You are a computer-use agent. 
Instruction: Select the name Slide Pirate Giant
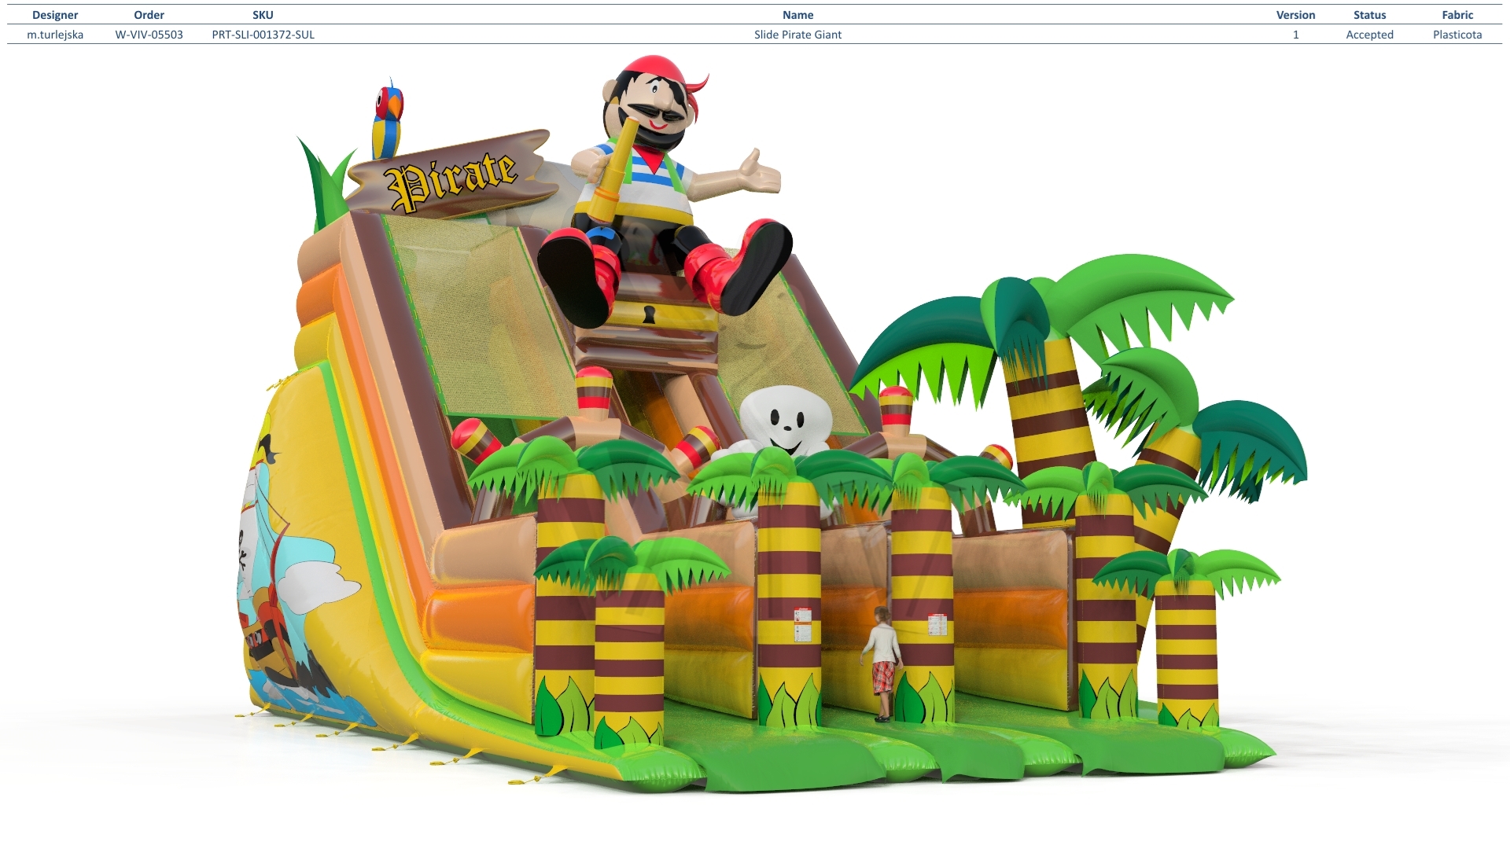tap(797, 35)
